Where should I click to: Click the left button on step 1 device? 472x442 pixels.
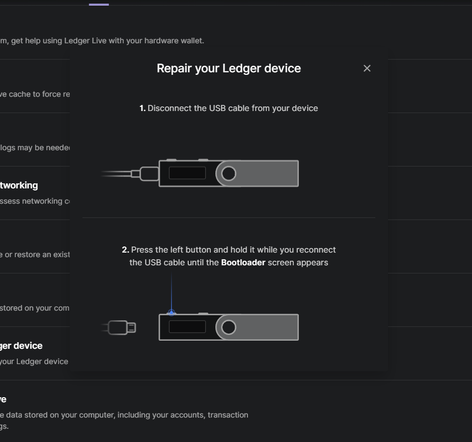171,159
